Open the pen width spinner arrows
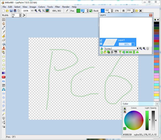161x140 pixels. click(x=20, y=15)
